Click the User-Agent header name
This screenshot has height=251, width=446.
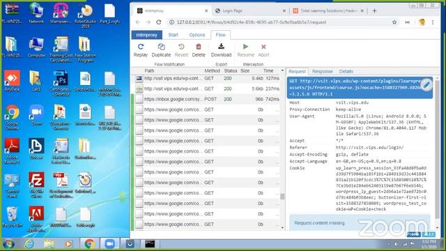[302, 116]
